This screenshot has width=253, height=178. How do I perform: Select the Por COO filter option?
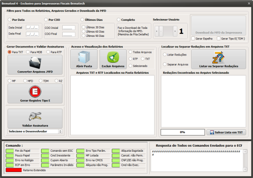(46, 19)
